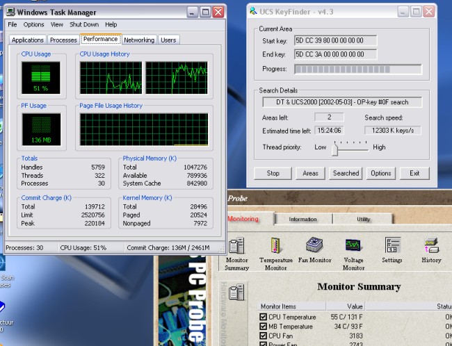
Task: Click the Nonpaged value 7972
Action: (x=200, y=223)
